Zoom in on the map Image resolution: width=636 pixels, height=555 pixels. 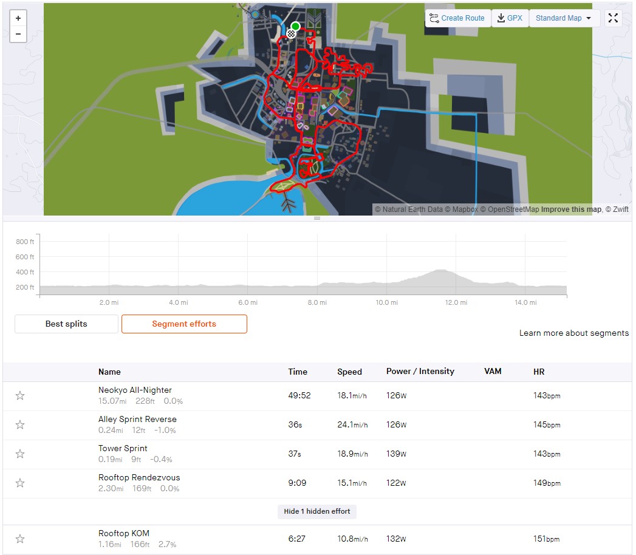click(x=18, y=18)
